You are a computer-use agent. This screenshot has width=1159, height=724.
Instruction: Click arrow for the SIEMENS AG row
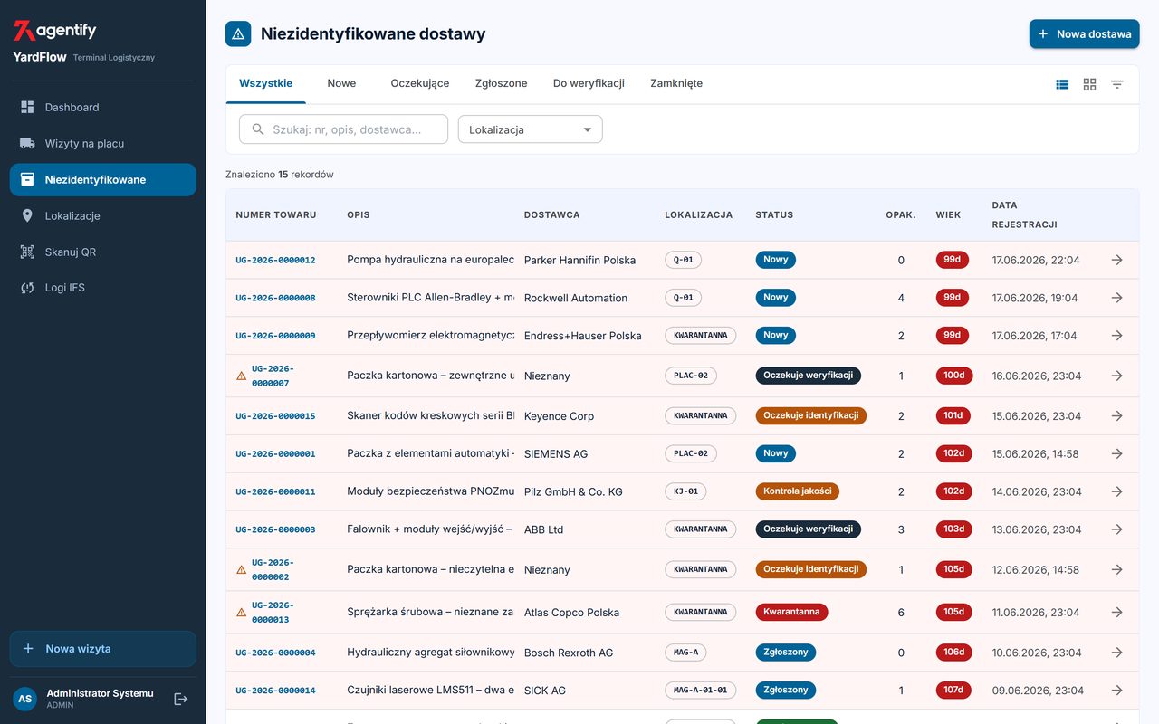point(1116,453)
